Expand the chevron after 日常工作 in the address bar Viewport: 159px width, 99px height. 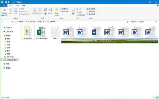(46, 22)
